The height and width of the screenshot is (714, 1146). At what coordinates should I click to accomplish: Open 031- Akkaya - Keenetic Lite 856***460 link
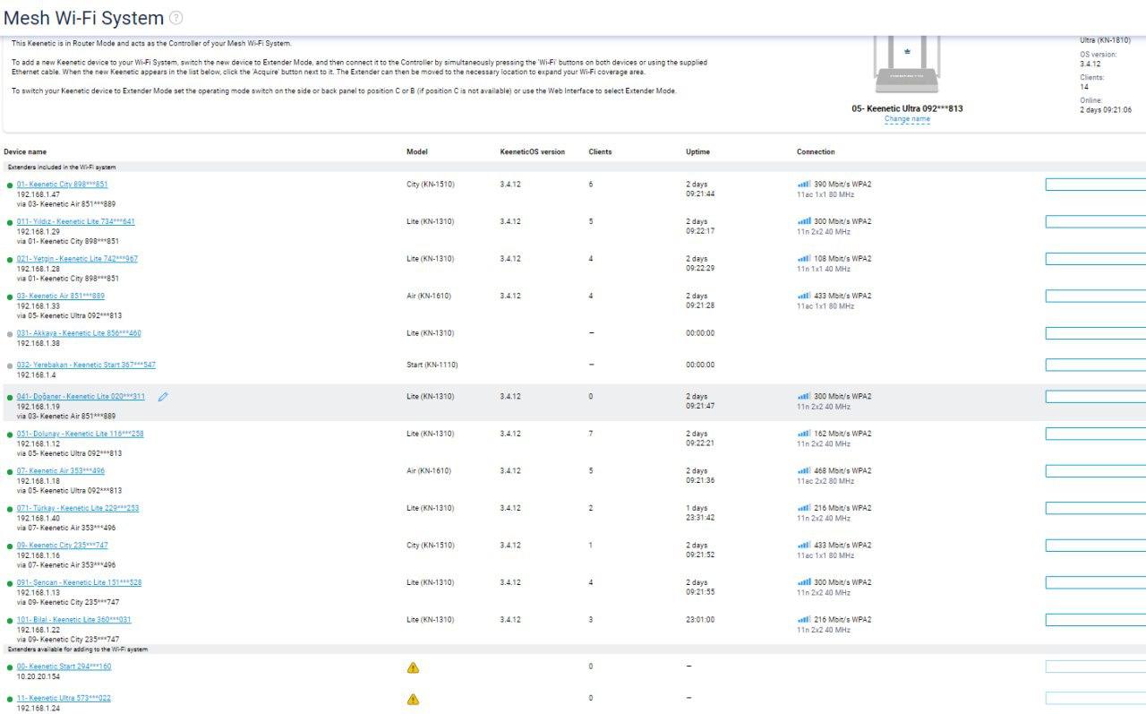[x=79, y=333]
